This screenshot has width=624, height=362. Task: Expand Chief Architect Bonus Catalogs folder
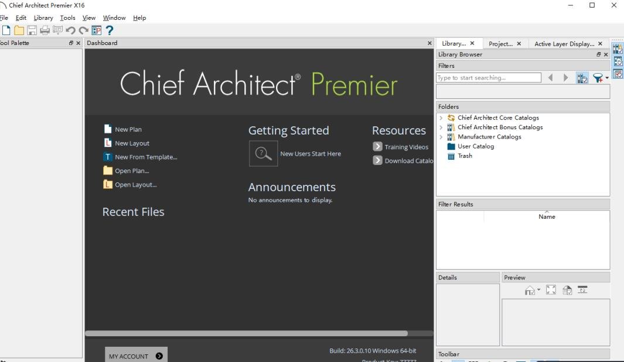[441, 127]
